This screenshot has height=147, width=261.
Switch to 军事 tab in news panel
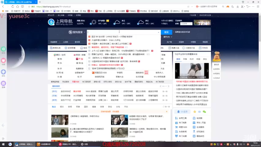185,59
